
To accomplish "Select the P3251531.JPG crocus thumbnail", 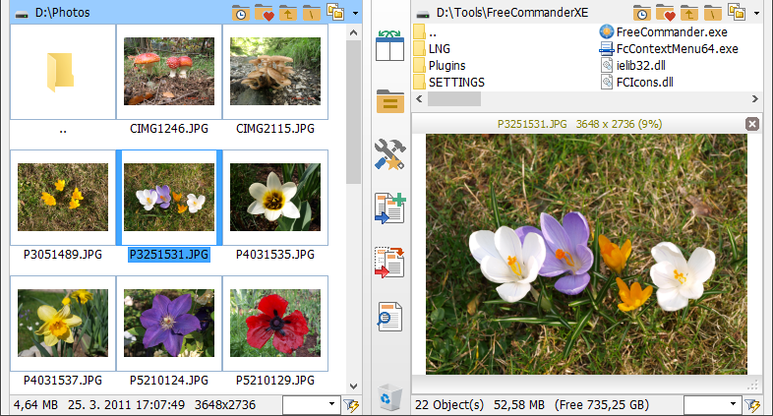I will 169,197.
